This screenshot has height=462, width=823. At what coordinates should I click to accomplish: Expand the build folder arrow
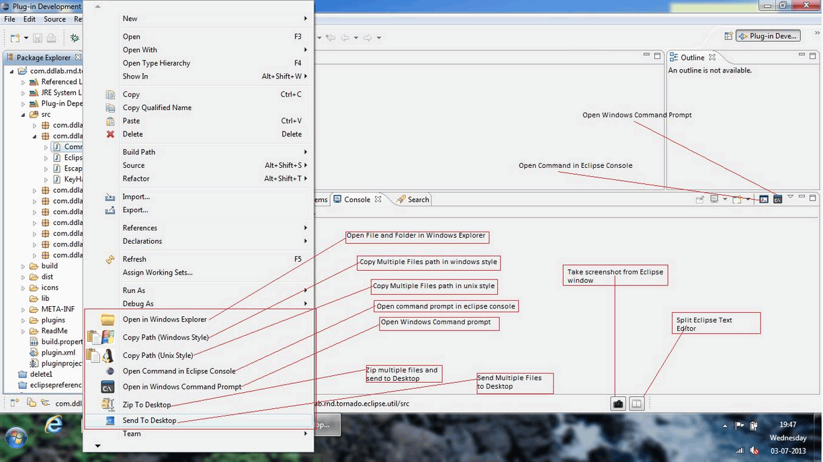click(23, 267)
